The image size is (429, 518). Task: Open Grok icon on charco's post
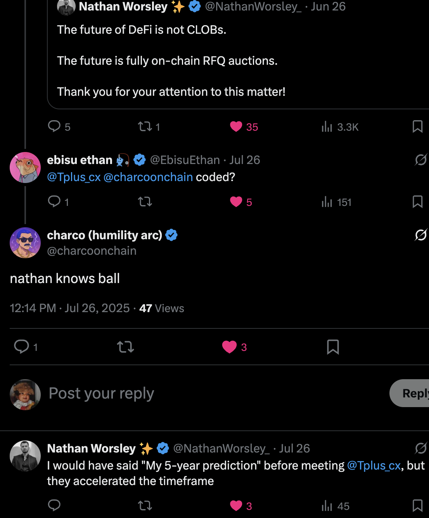pyautogui.click(x=420, y=235)
